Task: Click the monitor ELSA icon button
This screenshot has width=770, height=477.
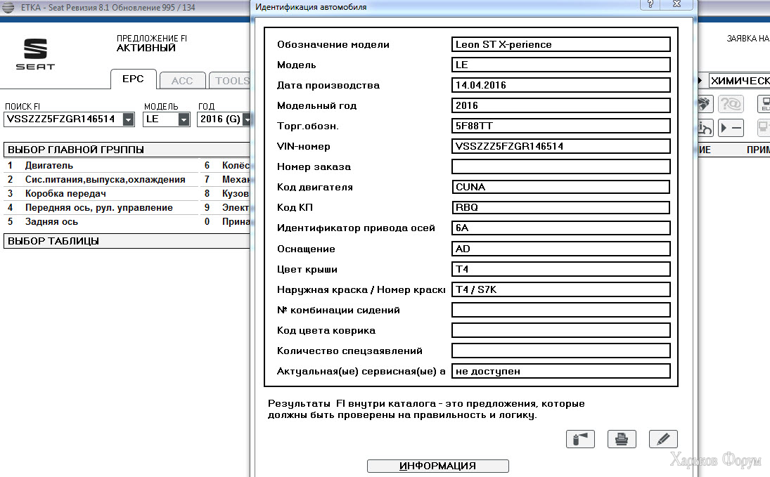Action: 764,103
